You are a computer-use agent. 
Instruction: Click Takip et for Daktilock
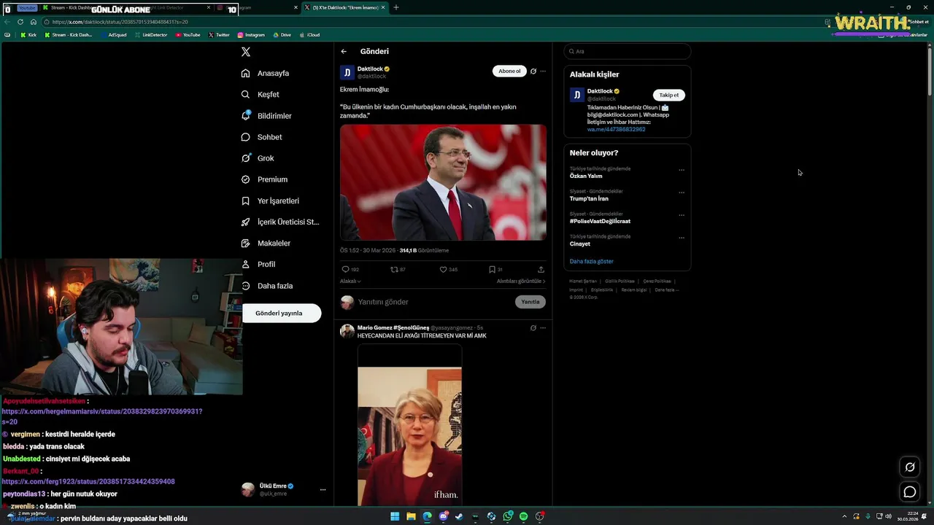pyautogui.click(x=669, y=95)
